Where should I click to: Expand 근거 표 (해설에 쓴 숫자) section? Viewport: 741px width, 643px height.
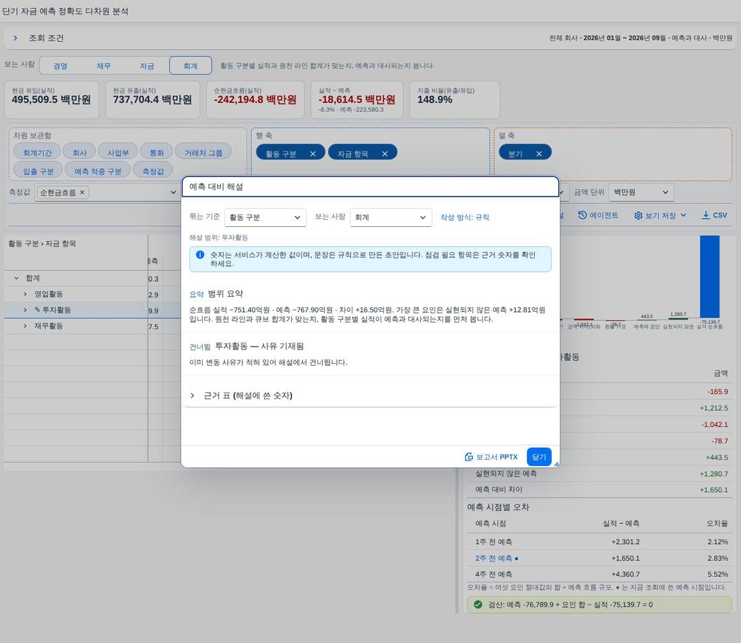pos(193,395)
